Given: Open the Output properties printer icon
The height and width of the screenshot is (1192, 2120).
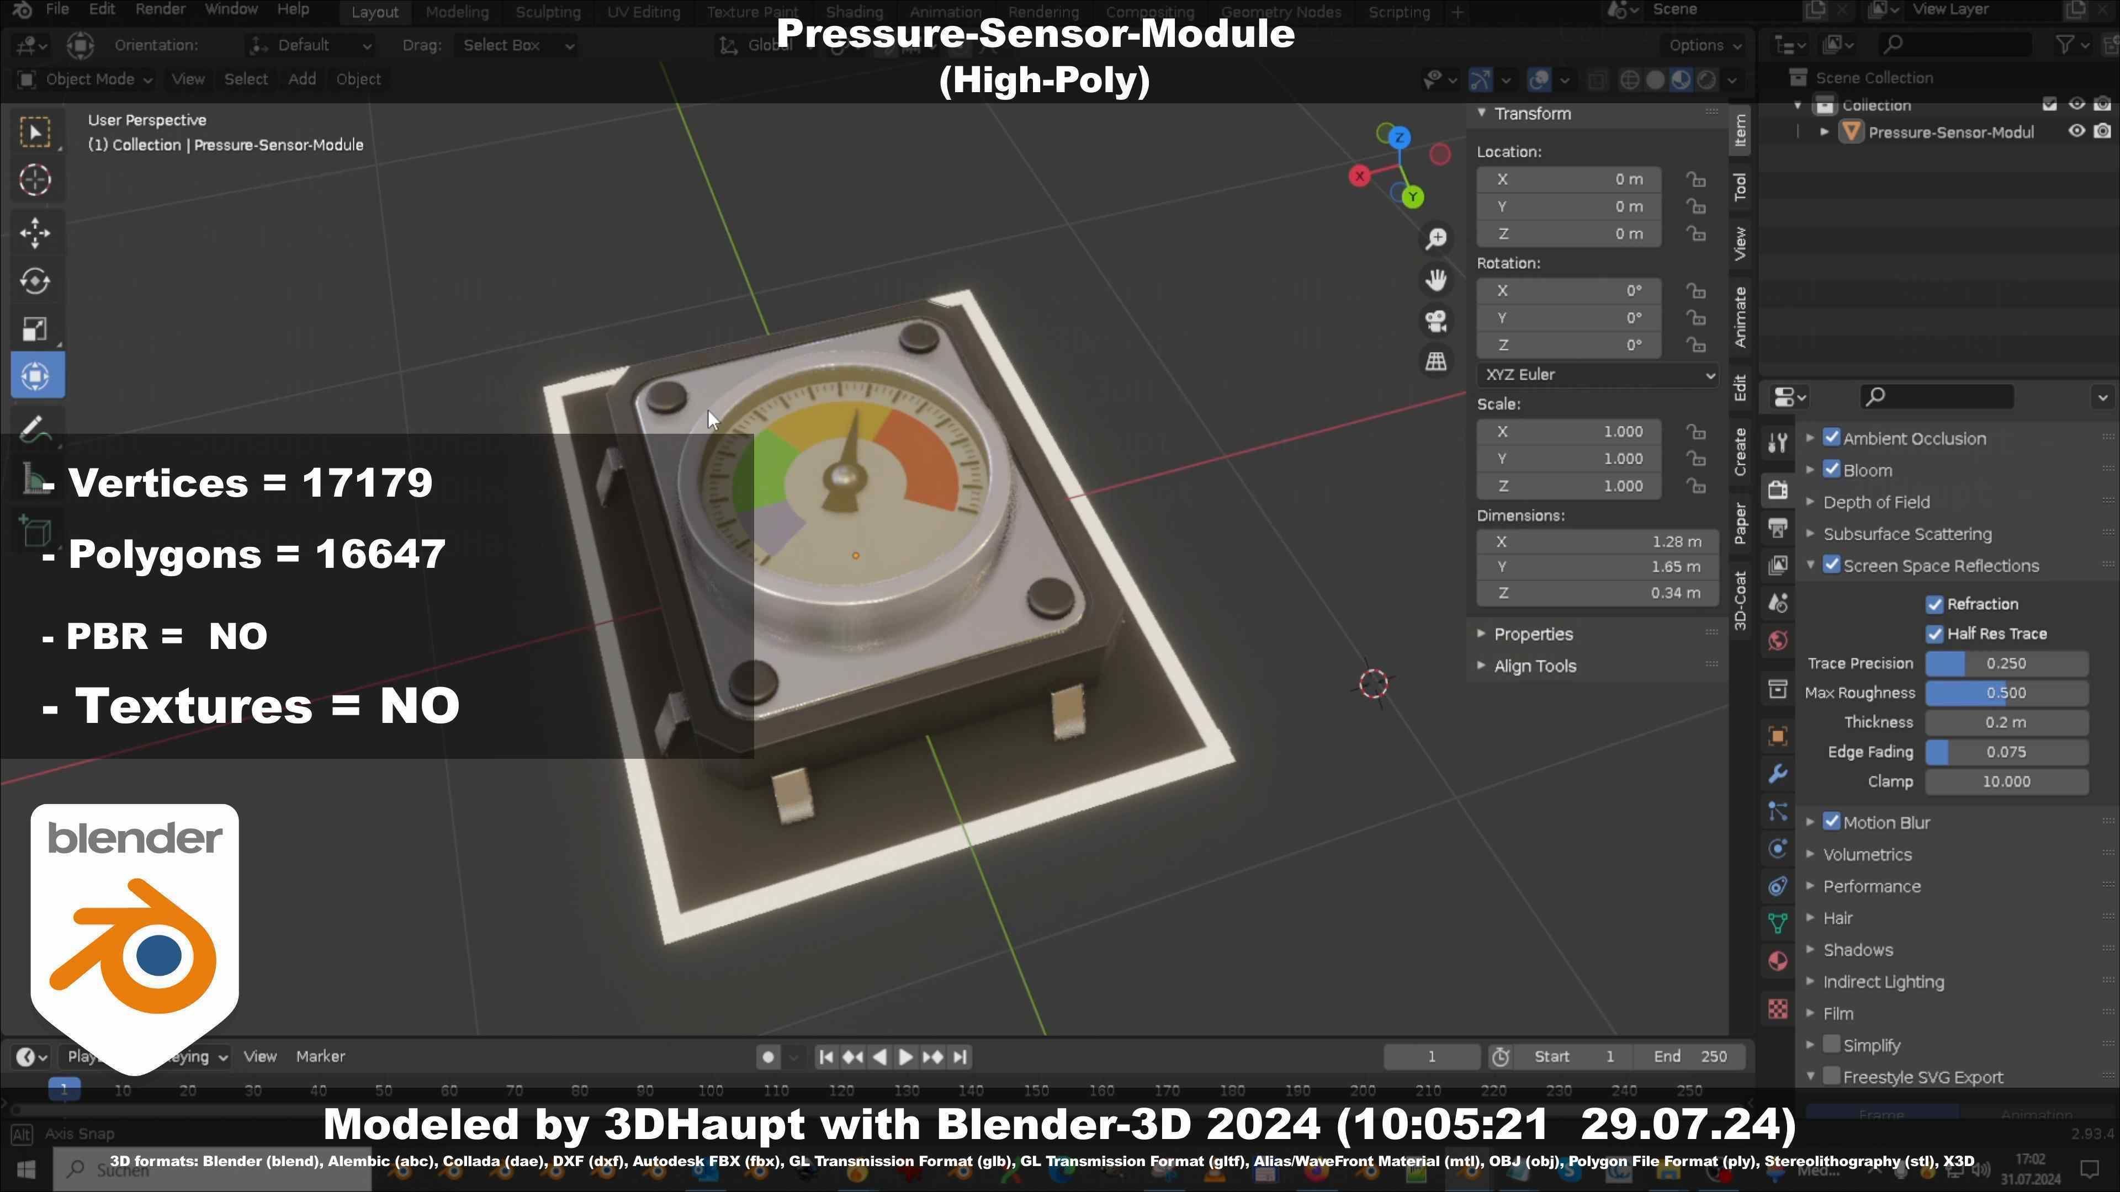Looking at the screenshot, I should (x=1778, y=528).
